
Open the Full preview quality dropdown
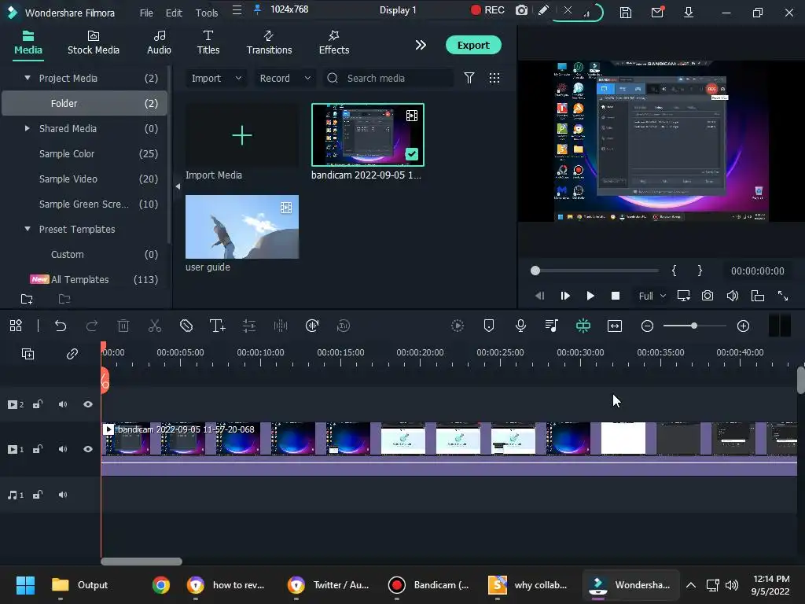(x=652, y=296)
